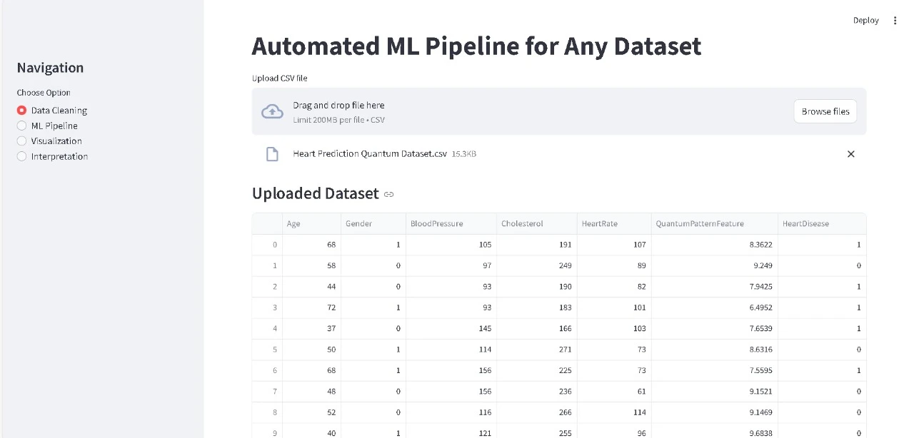914x438 pixels.
Task: Click the CSV file document icon
Action: pyautogui.click(x=272, y=154)
